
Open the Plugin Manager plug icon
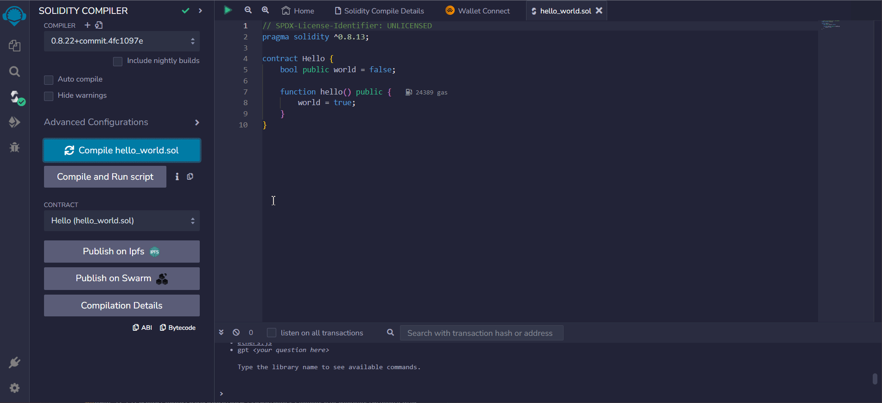click(x=14, y=362)
